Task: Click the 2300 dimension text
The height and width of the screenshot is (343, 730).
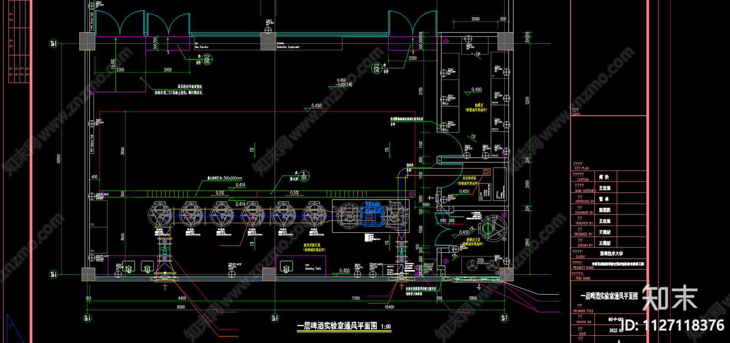Action: point(120,70)
